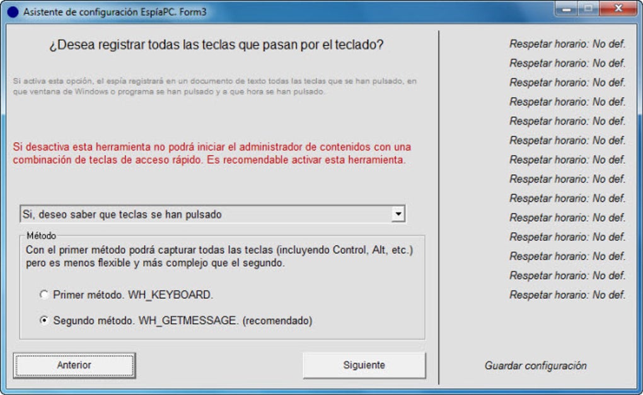Click the blue circle title bar icon
This screenshot has width=643, height=395.
(x=13, y=12)
